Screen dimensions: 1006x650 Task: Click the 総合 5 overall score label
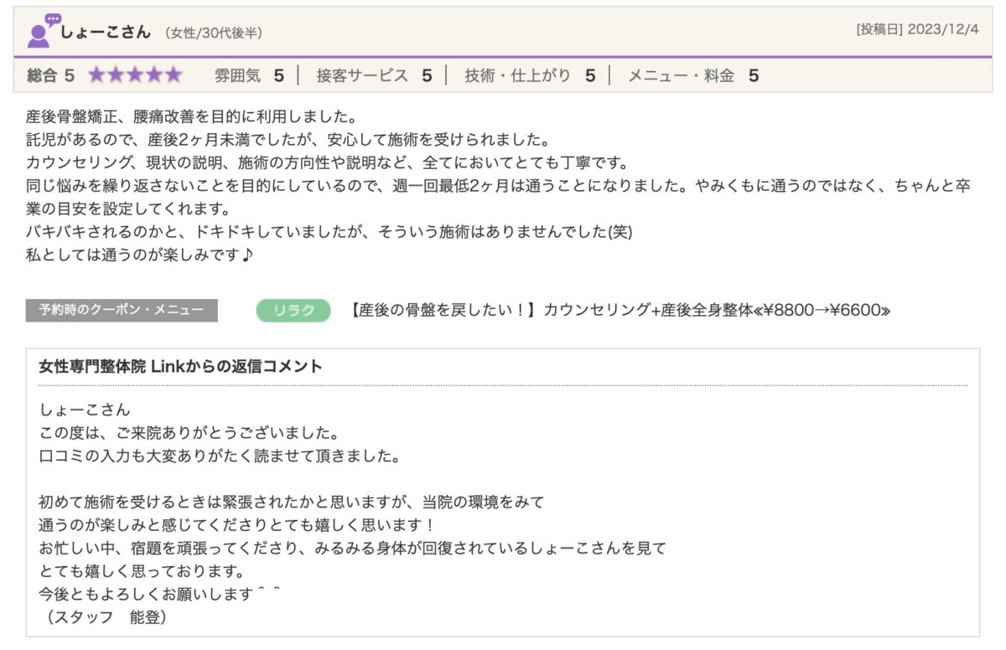pyautogui.click(x=50, y=75)
